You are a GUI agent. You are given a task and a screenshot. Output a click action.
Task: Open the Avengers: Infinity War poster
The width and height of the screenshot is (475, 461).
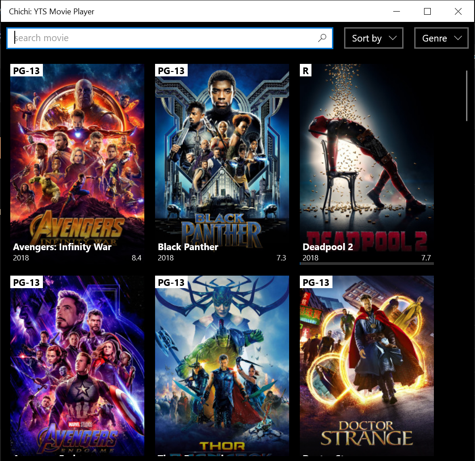(77, 163)
